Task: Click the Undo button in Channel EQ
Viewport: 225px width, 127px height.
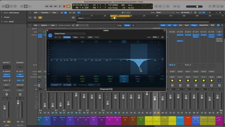Action: pos(90,37)
